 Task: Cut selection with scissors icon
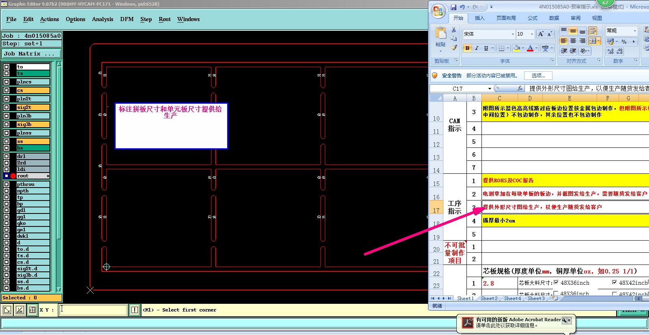click(x=454, y=30)
